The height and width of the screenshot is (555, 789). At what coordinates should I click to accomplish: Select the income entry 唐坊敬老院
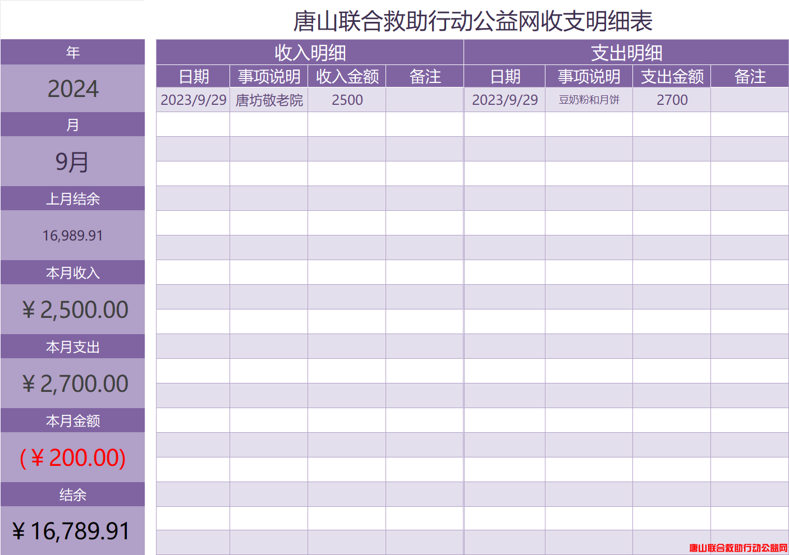pyautogui.click(x=269, y=100)
